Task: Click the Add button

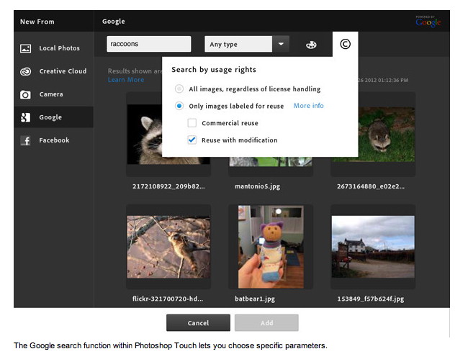Action: [x=266, y=323]
